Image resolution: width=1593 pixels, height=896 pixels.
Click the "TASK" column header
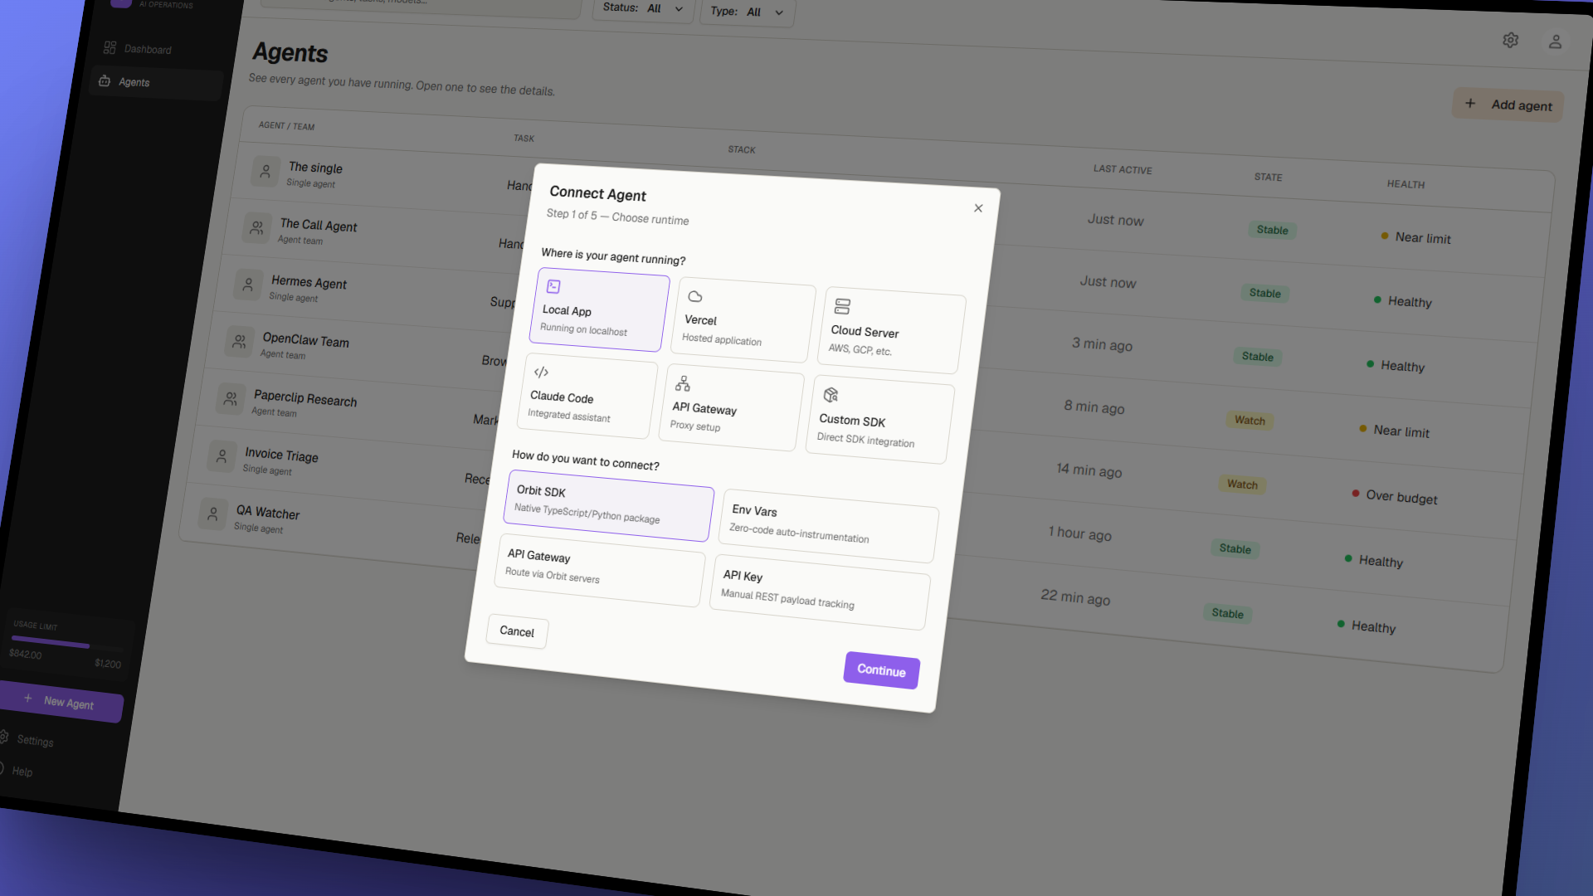pyautogui.click(x=524, y=139)
